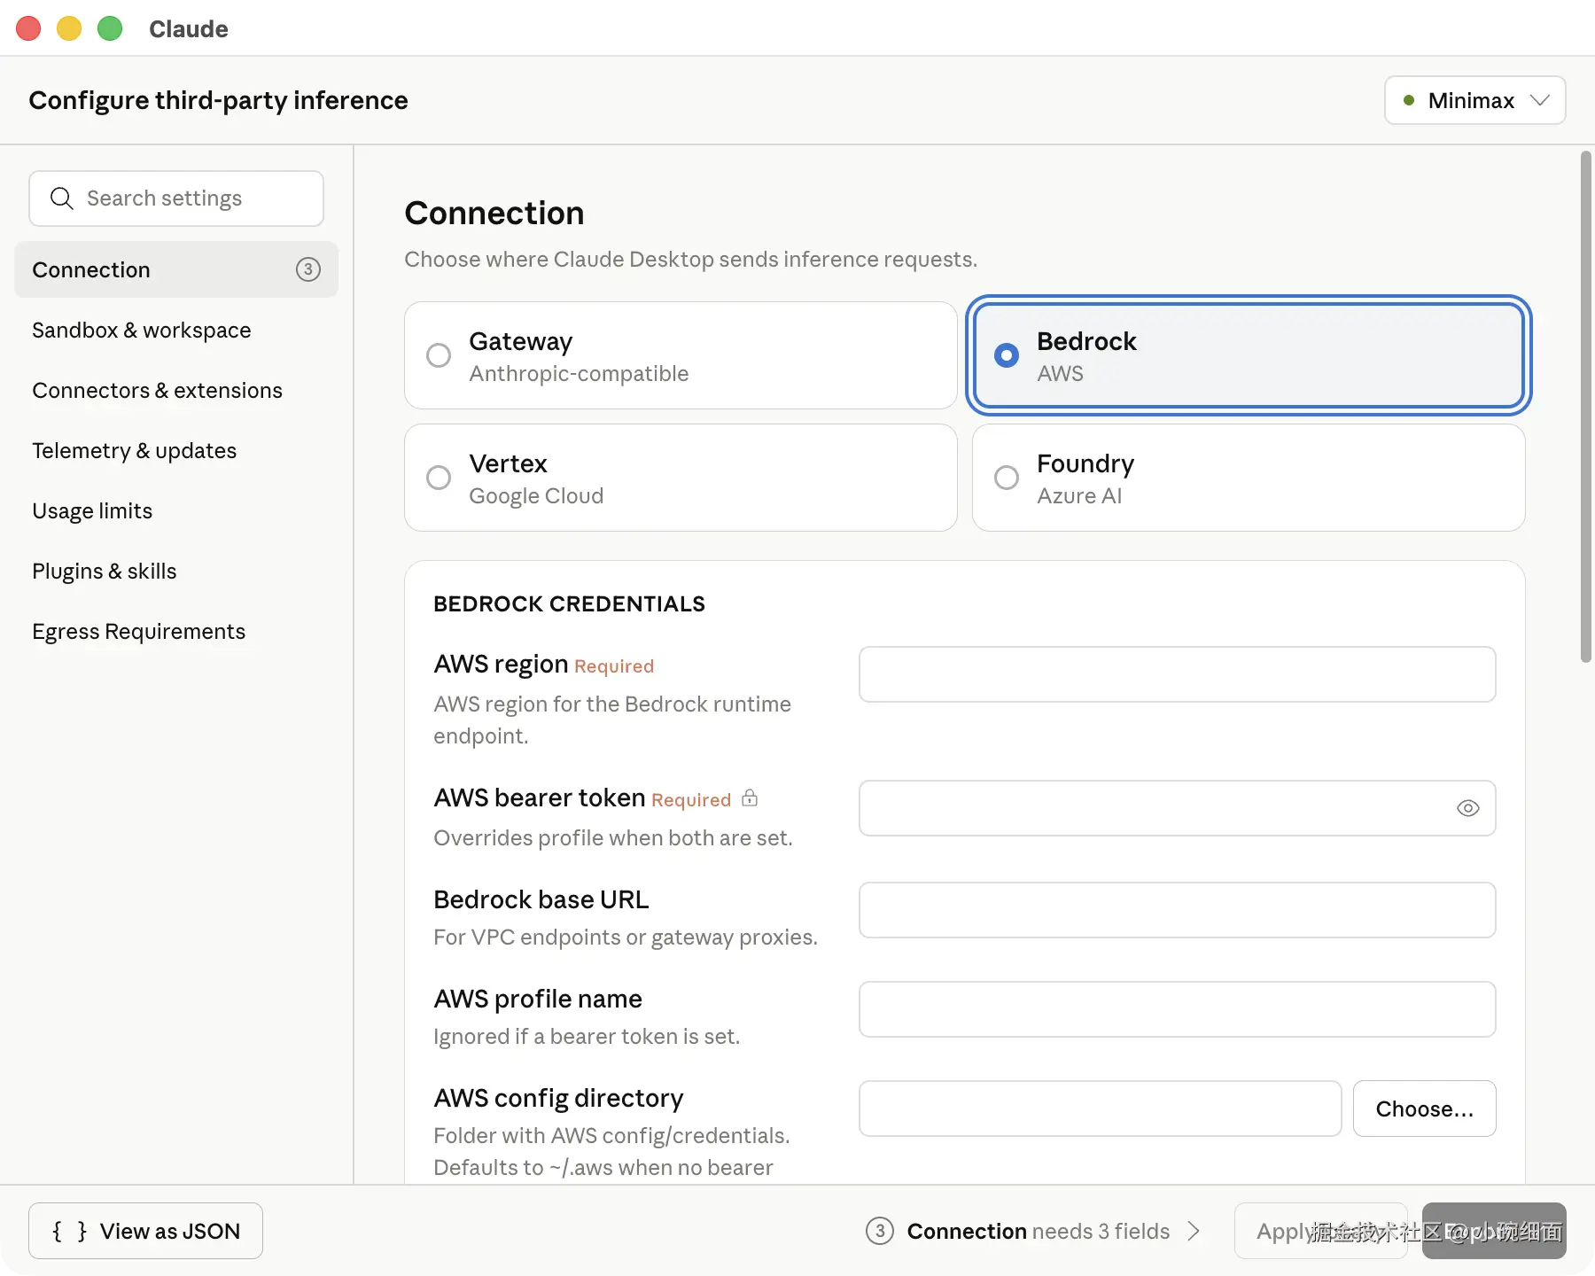Viewport: 1595px width, 1276px height.
Task: Choose the Vertex Google Cloud option
Action: pyautogui.click(x=439, y=478)
